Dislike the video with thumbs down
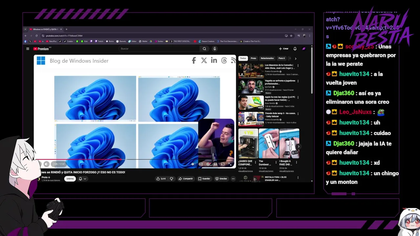This screenshot has width=420, height=236. 171,179
